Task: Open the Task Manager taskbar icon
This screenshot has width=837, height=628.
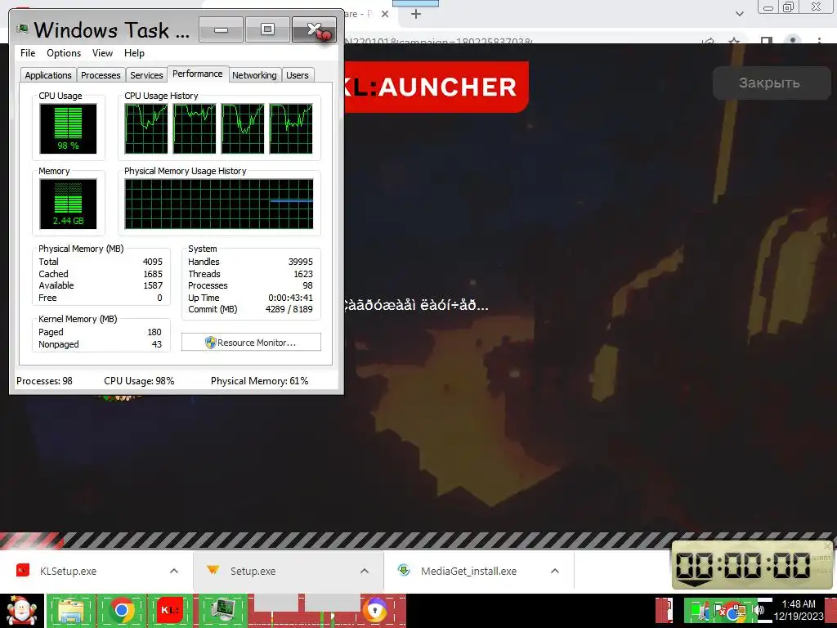Action: pyautogui.click(x=222, y=611)
